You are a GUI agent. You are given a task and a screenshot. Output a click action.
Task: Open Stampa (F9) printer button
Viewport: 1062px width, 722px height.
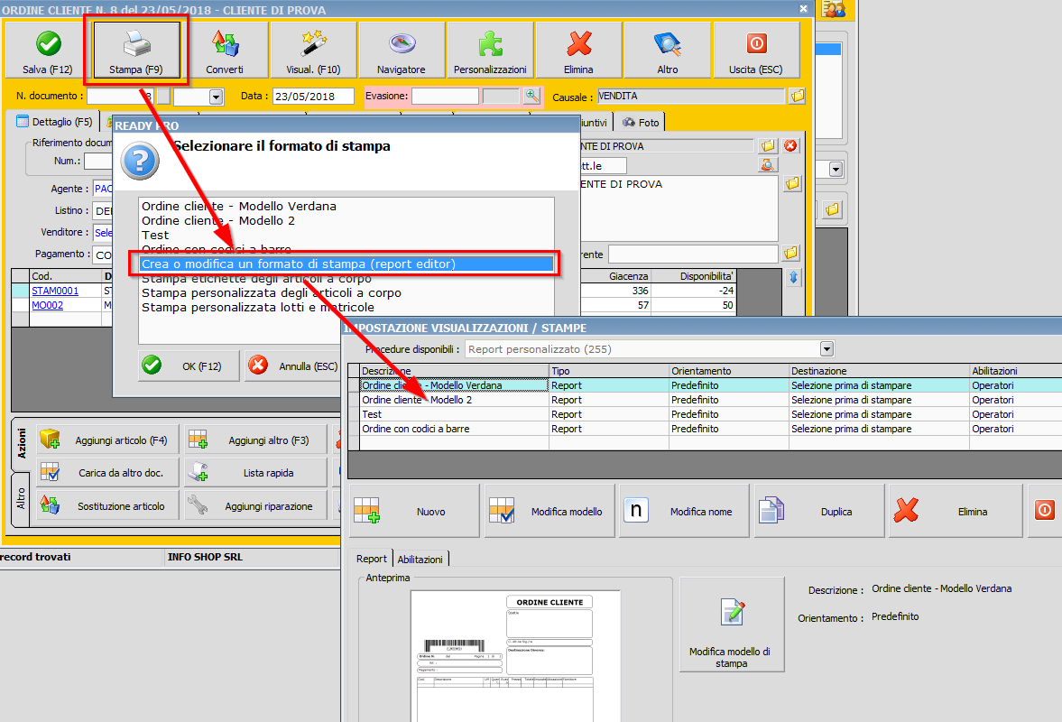click(136, 51)
